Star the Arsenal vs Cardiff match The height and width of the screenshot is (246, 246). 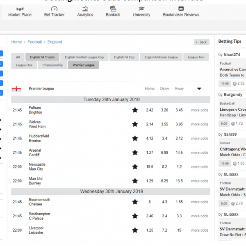pos(135,153)
